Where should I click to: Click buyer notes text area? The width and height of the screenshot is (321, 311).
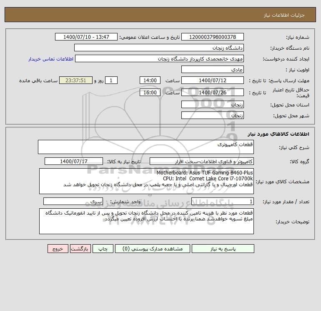click(x=146, y=221)
